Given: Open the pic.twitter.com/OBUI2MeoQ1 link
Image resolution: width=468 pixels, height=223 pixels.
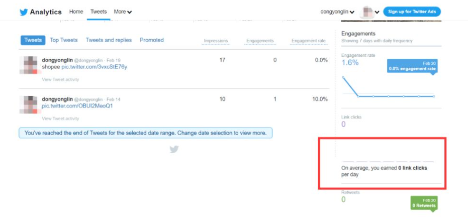Looking at the screenshot, I should point(77,106).
